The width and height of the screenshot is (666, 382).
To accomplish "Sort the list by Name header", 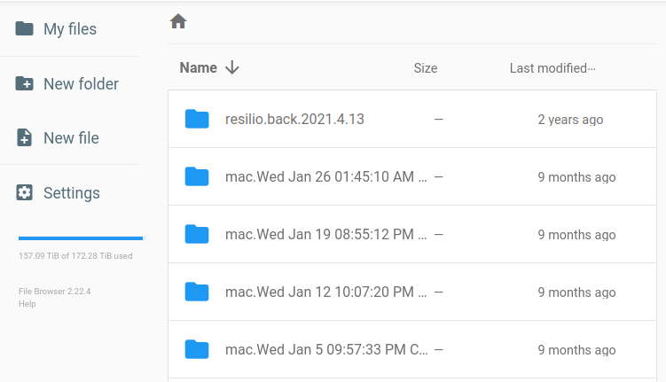I will coord(198,68).
